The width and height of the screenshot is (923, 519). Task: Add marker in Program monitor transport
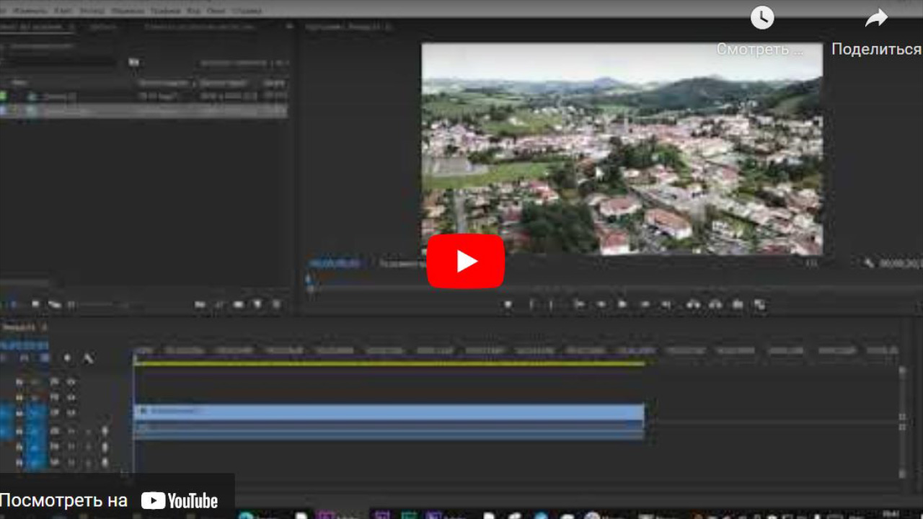pos(508,305)
